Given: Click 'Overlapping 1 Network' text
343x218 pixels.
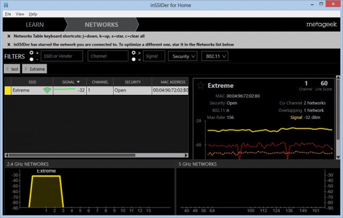Looking at the screenshot, I should pos(301,110).
